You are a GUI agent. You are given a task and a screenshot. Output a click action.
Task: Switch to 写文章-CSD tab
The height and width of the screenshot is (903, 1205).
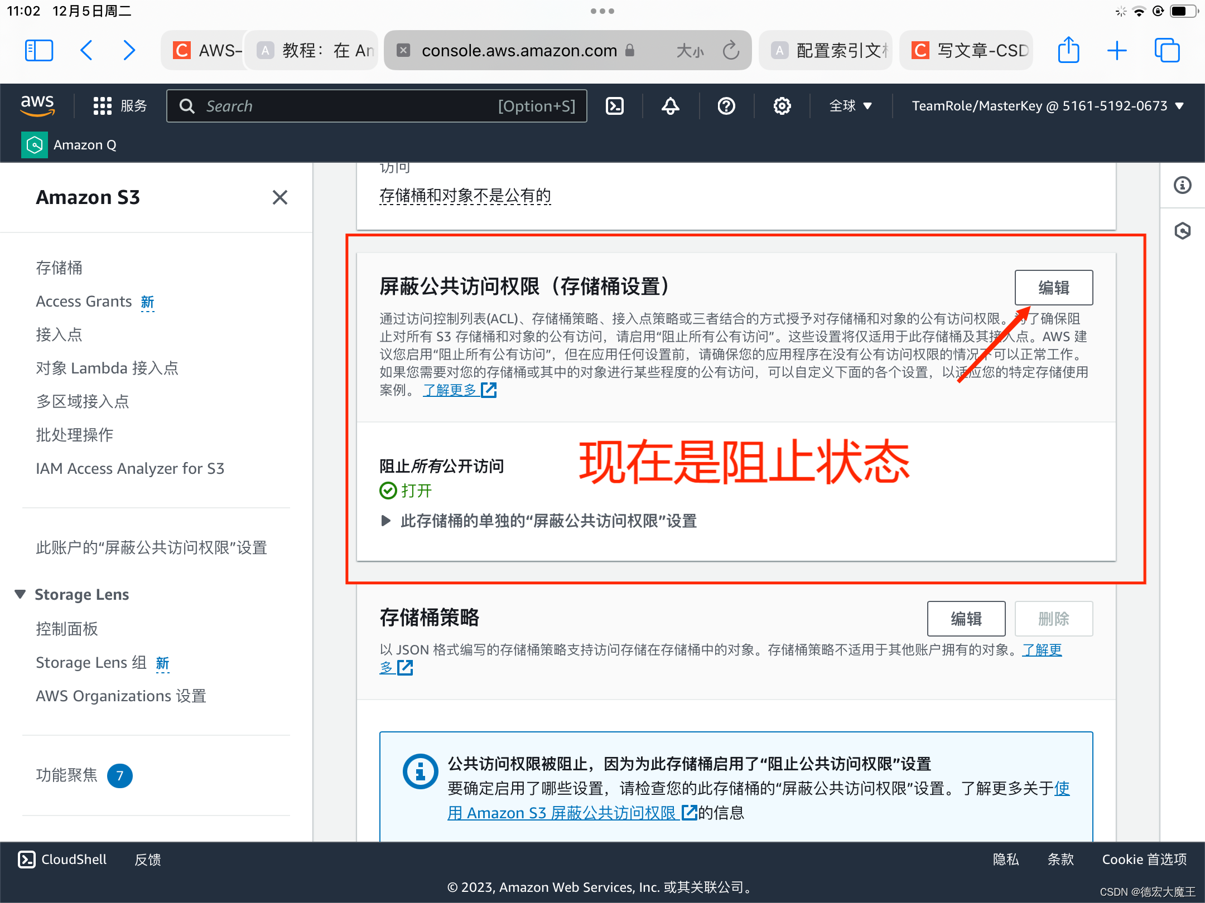coord(966,51)
